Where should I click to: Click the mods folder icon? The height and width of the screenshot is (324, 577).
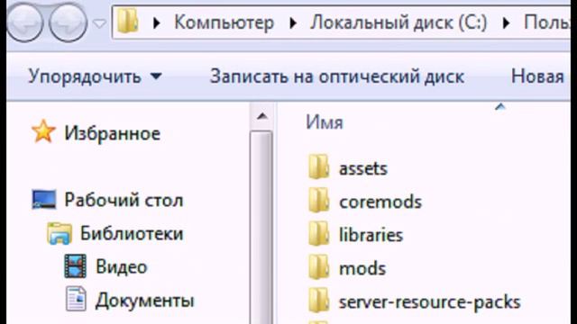coord(318,266)
